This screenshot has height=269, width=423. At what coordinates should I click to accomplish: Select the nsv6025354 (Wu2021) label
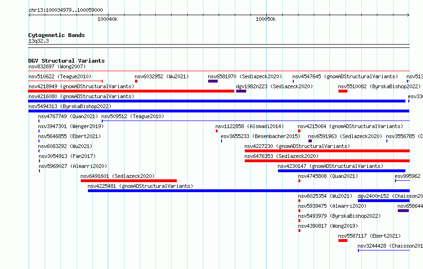click(x=325, y=196)
